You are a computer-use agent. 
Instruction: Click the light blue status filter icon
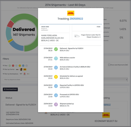17,65
